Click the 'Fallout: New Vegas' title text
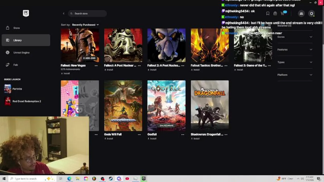This screenshot has height=182, width=324. (73, 65)
